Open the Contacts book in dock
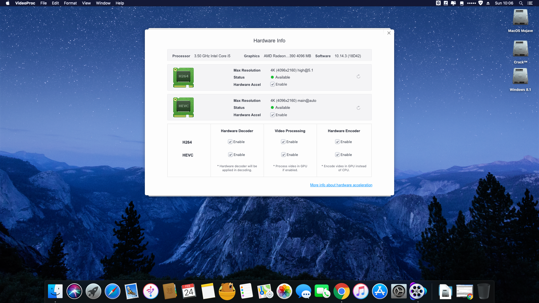Viewport: 539px width, 303px height. point(170,291)
